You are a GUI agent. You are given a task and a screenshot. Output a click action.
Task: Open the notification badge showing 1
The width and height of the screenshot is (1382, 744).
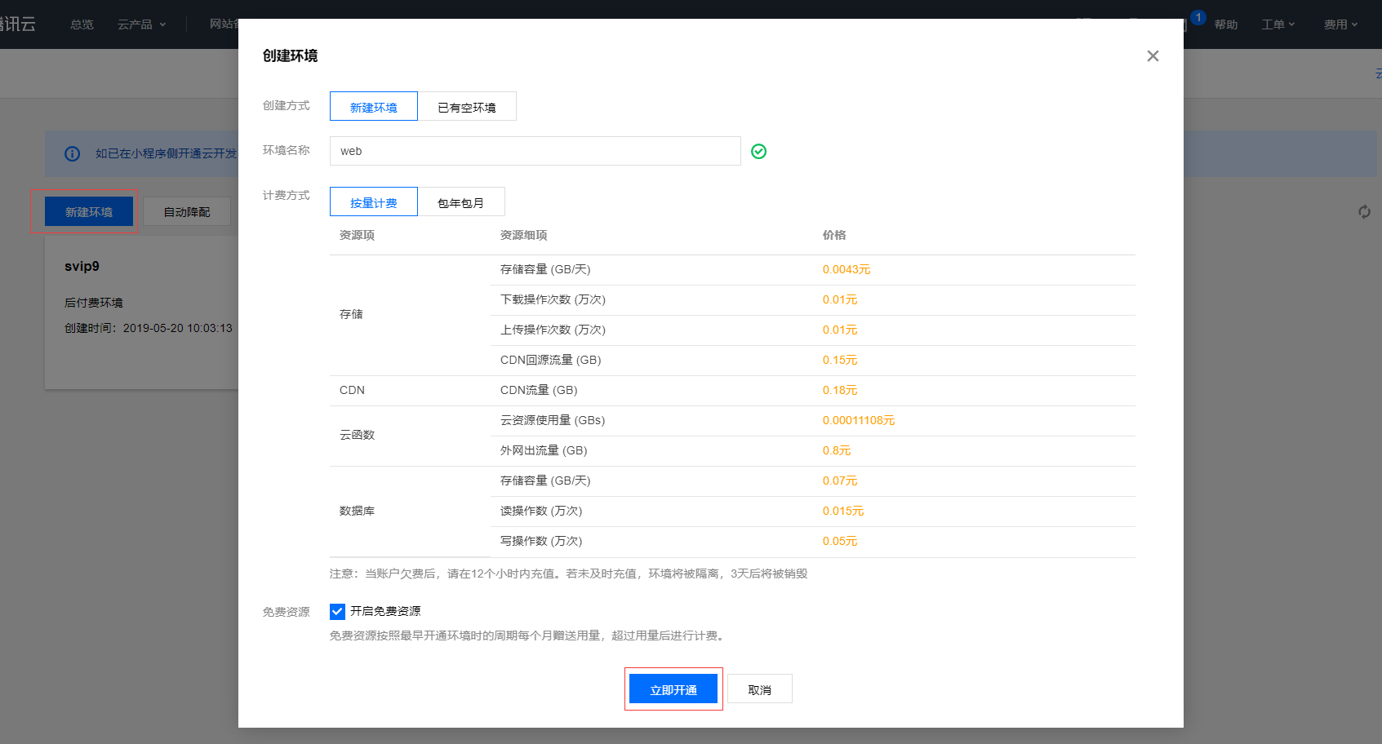pos(1198,15)
